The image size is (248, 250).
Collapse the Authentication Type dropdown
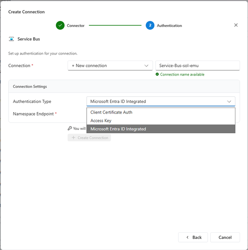(161, 101)
